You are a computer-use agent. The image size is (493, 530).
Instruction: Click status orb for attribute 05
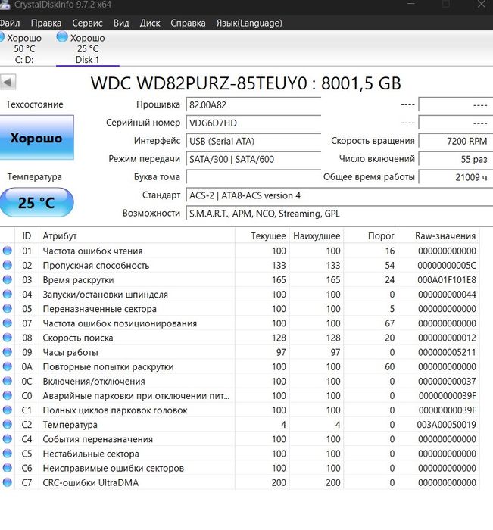click(x=7, y=309)
